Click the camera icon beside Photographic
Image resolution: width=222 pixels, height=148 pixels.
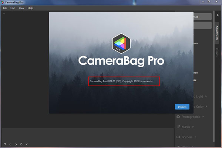(178, 117)
